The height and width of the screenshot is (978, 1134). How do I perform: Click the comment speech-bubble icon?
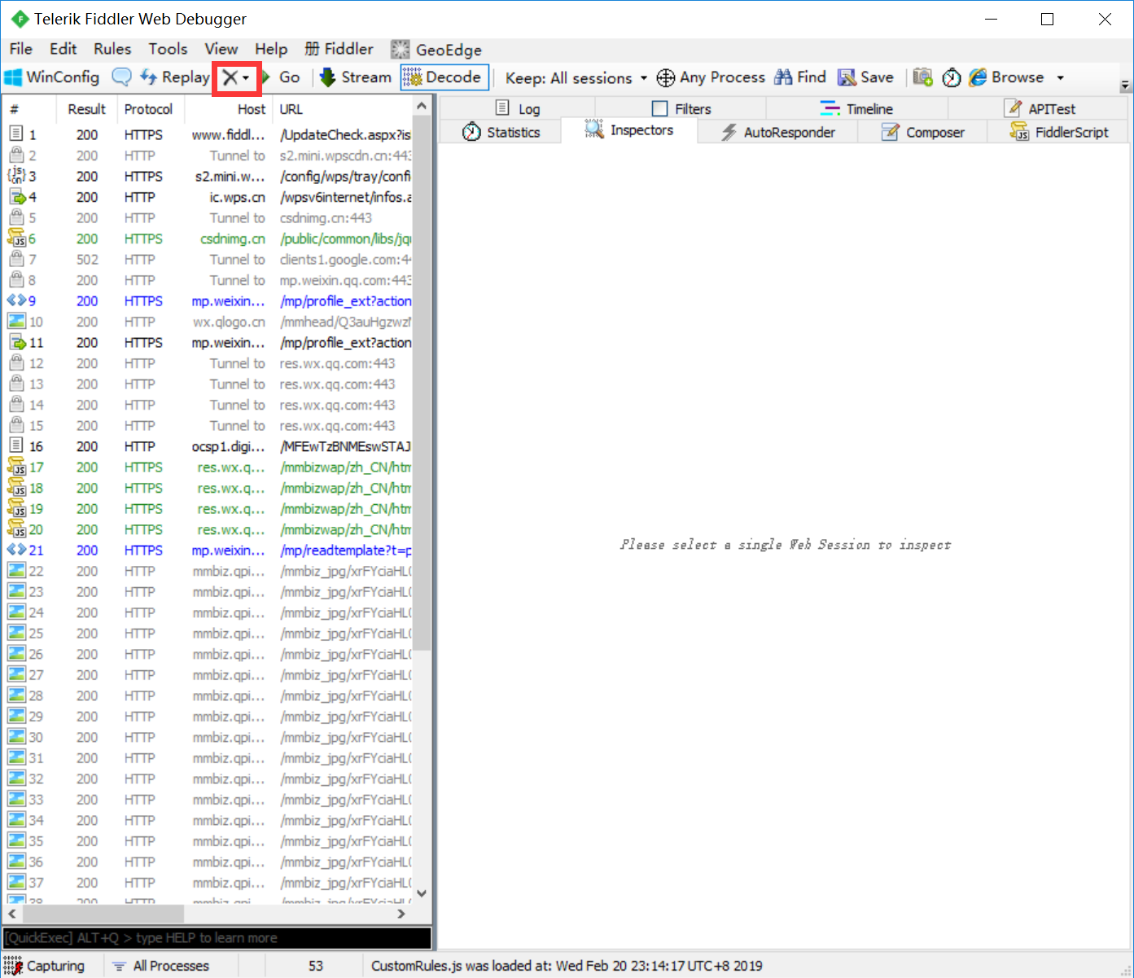tap(121, 77)
